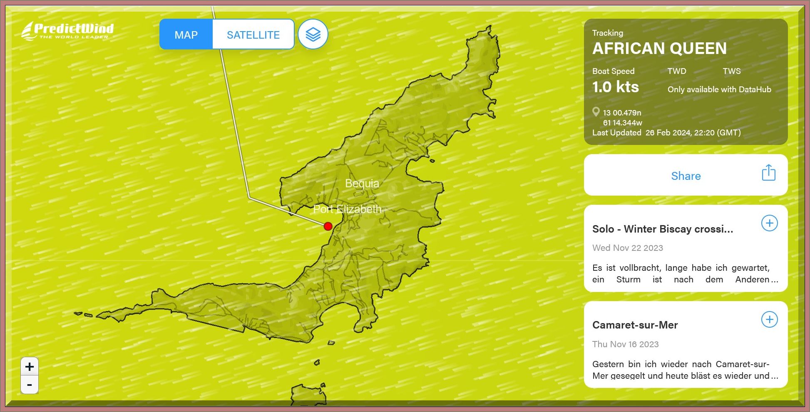This screenshot has height=412, width=810.
Task: Zoom in with the plus button
Action: click(x=30, y=367)
